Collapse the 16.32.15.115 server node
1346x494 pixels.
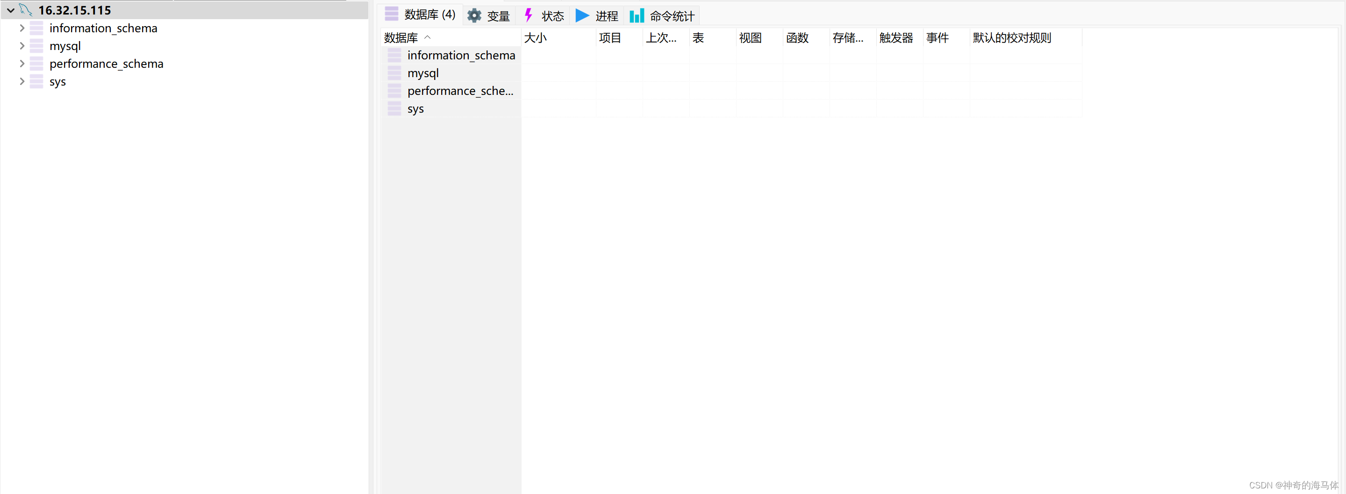(x=10, y=10)
